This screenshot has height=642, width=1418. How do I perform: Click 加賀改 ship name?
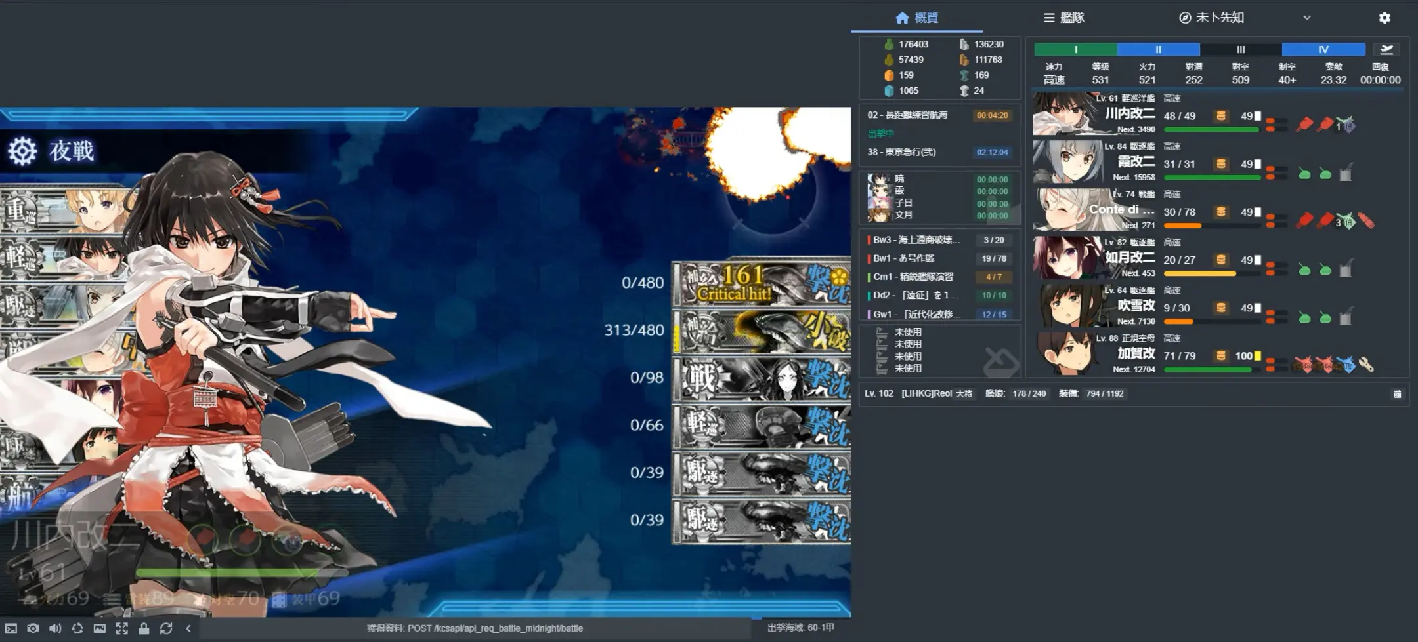click(1136, 353)
